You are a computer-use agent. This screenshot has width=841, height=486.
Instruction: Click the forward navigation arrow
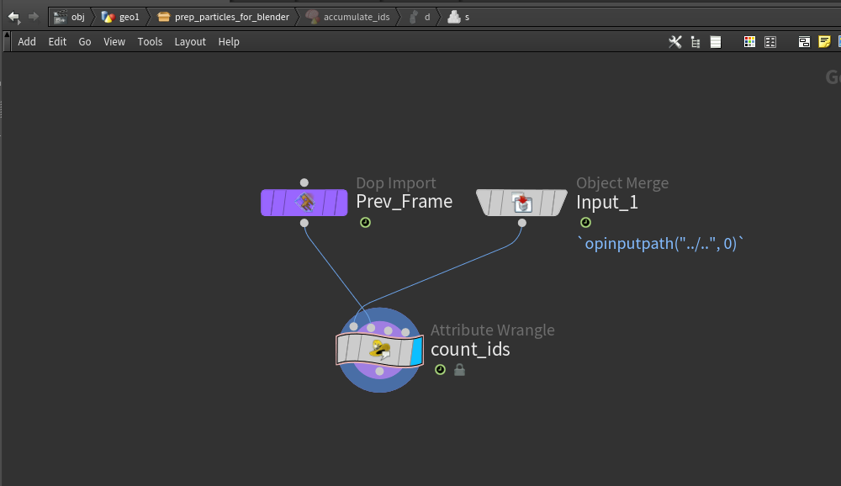(x=34, y=17)
